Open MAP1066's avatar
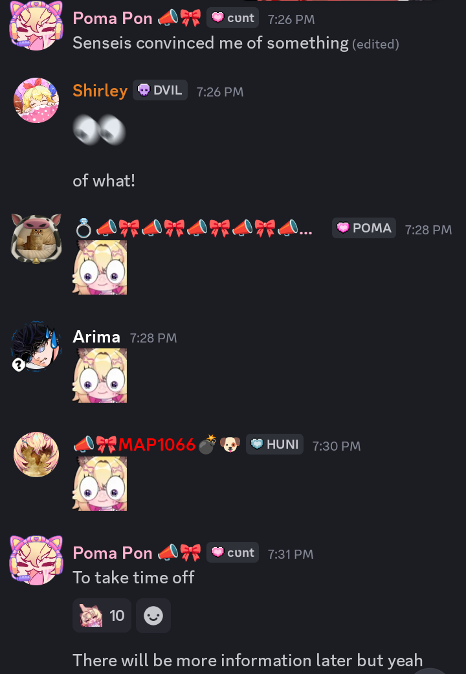Screen dimensions: 466x674 [36, 455]
